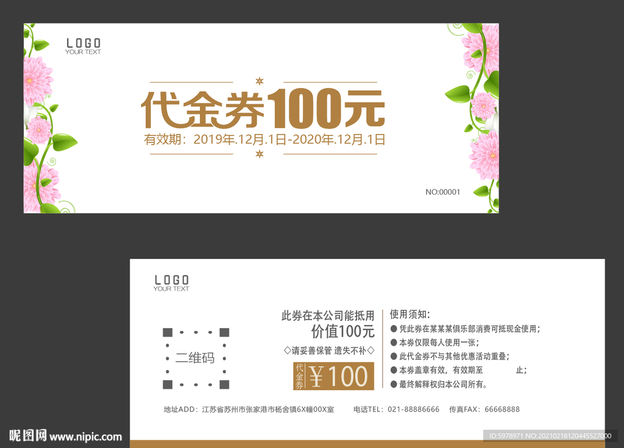Click the line 最终解释权归本公司所有
624x448 pixels.
(x=439, y=385)
